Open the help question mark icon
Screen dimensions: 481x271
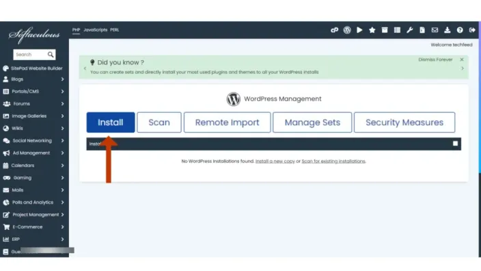(460, 30)
